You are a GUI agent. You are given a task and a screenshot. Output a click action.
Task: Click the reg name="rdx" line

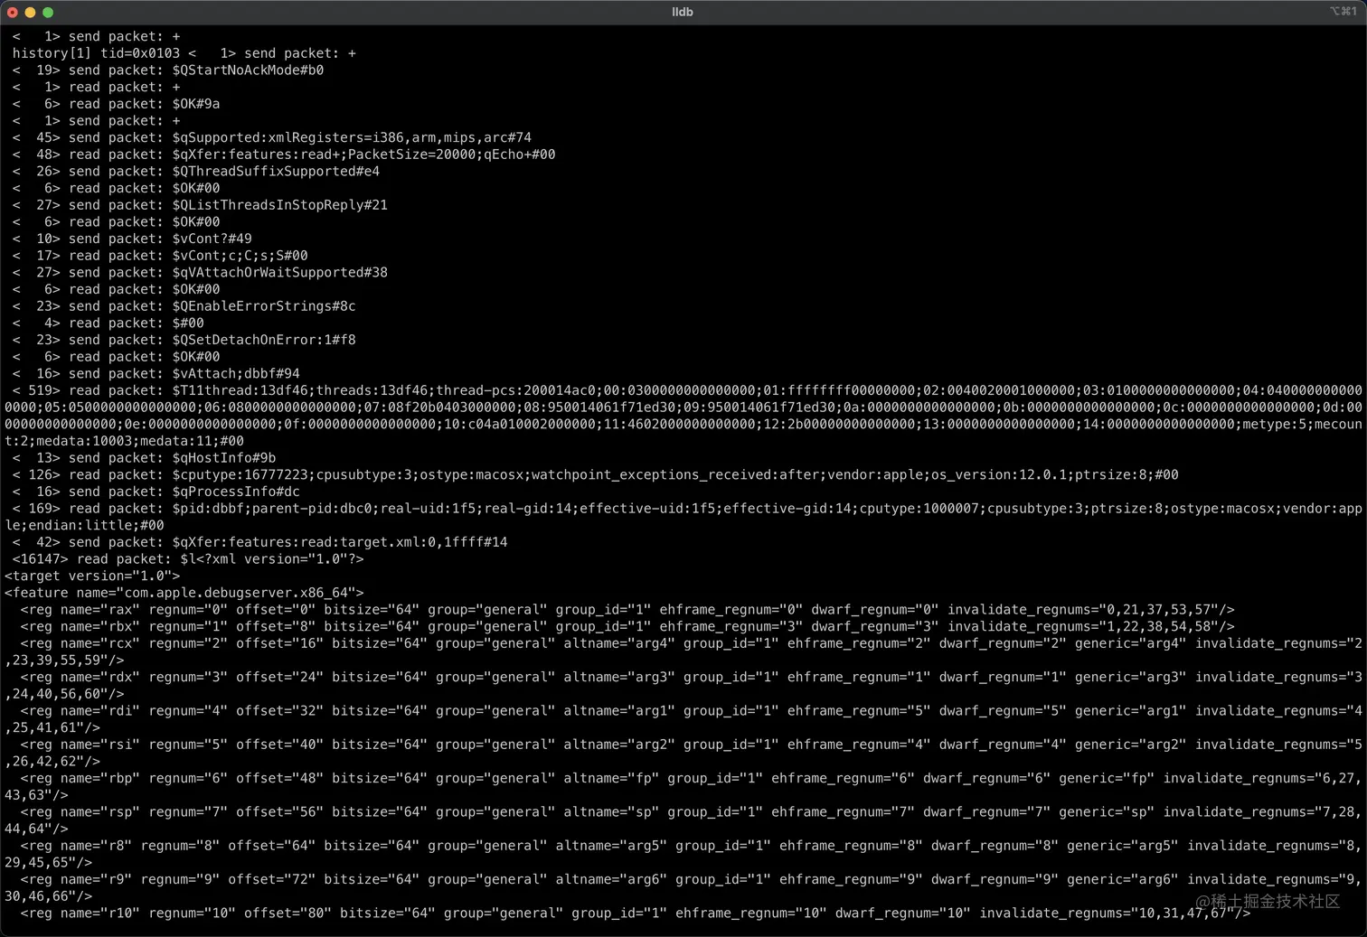point(683,686)
